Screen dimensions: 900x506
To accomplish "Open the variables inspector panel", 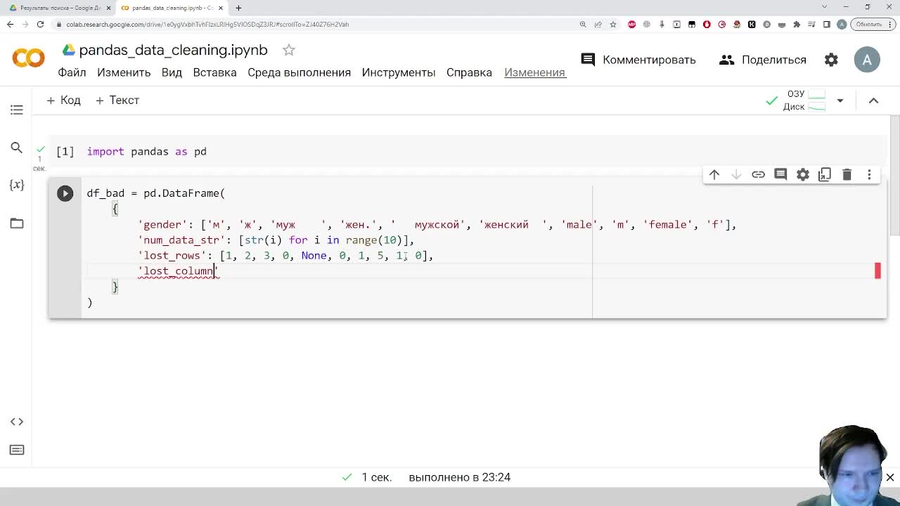I will 17,185.
